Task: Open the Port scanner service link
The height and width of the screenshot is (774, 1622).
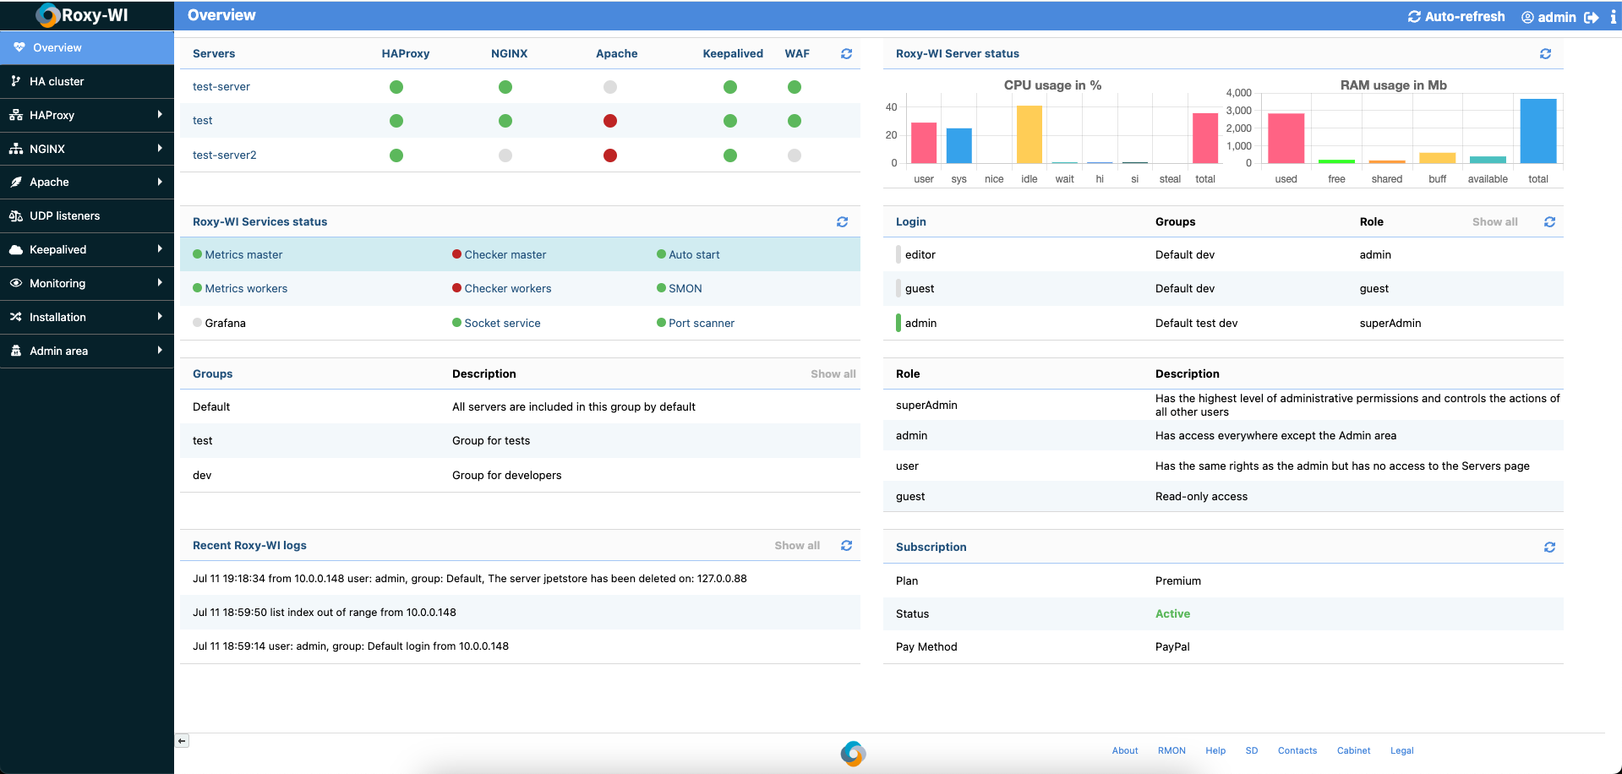Action: (x=702, y=323)
